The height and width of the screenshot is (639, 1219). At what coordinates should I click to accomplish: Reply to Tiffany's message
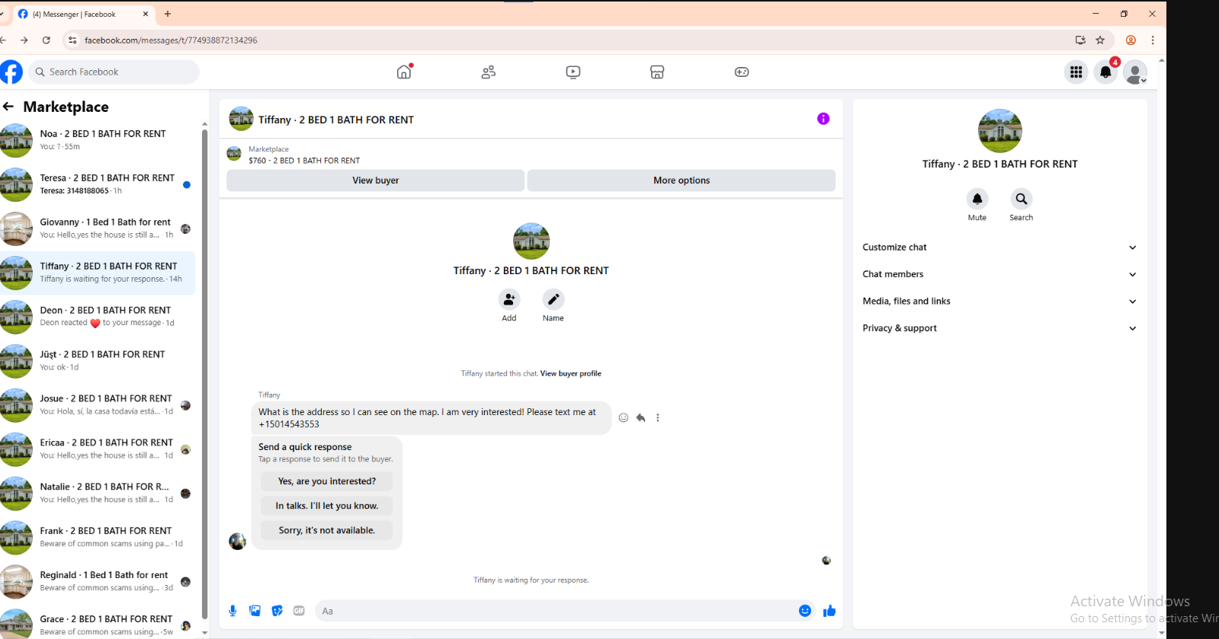[x=640, y=417]
